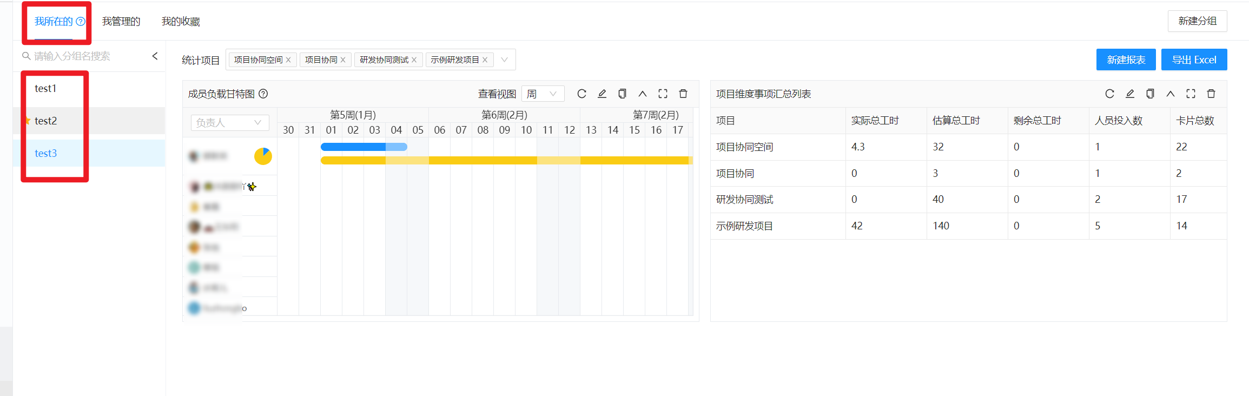The width and height of the screenshot is (1249, 396).
Task: Remove the 研发协同测试 tag
Action: (414, 60)
